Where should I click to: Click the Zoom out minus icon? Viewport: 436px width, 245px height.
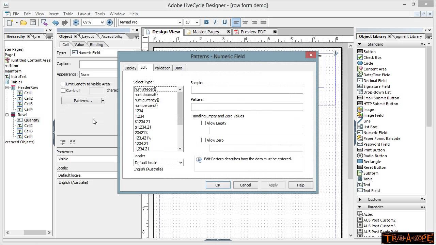coord(76,22)
